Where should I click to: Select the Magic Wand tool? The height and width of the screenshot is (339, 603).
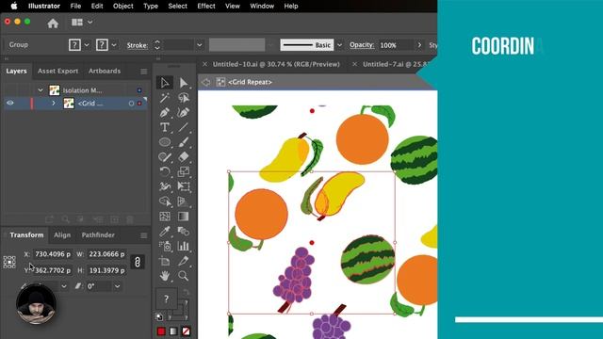coord(165,98)
